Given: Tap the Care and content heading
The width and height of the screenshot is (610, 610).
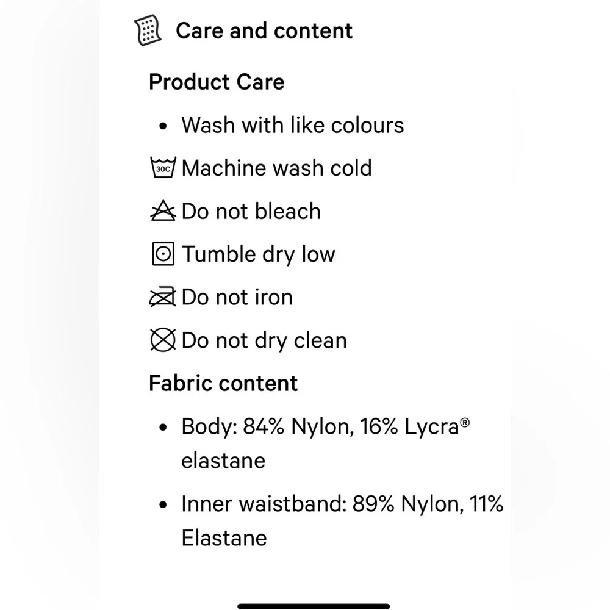Looking at the screenshot, I should click(264, 30).
